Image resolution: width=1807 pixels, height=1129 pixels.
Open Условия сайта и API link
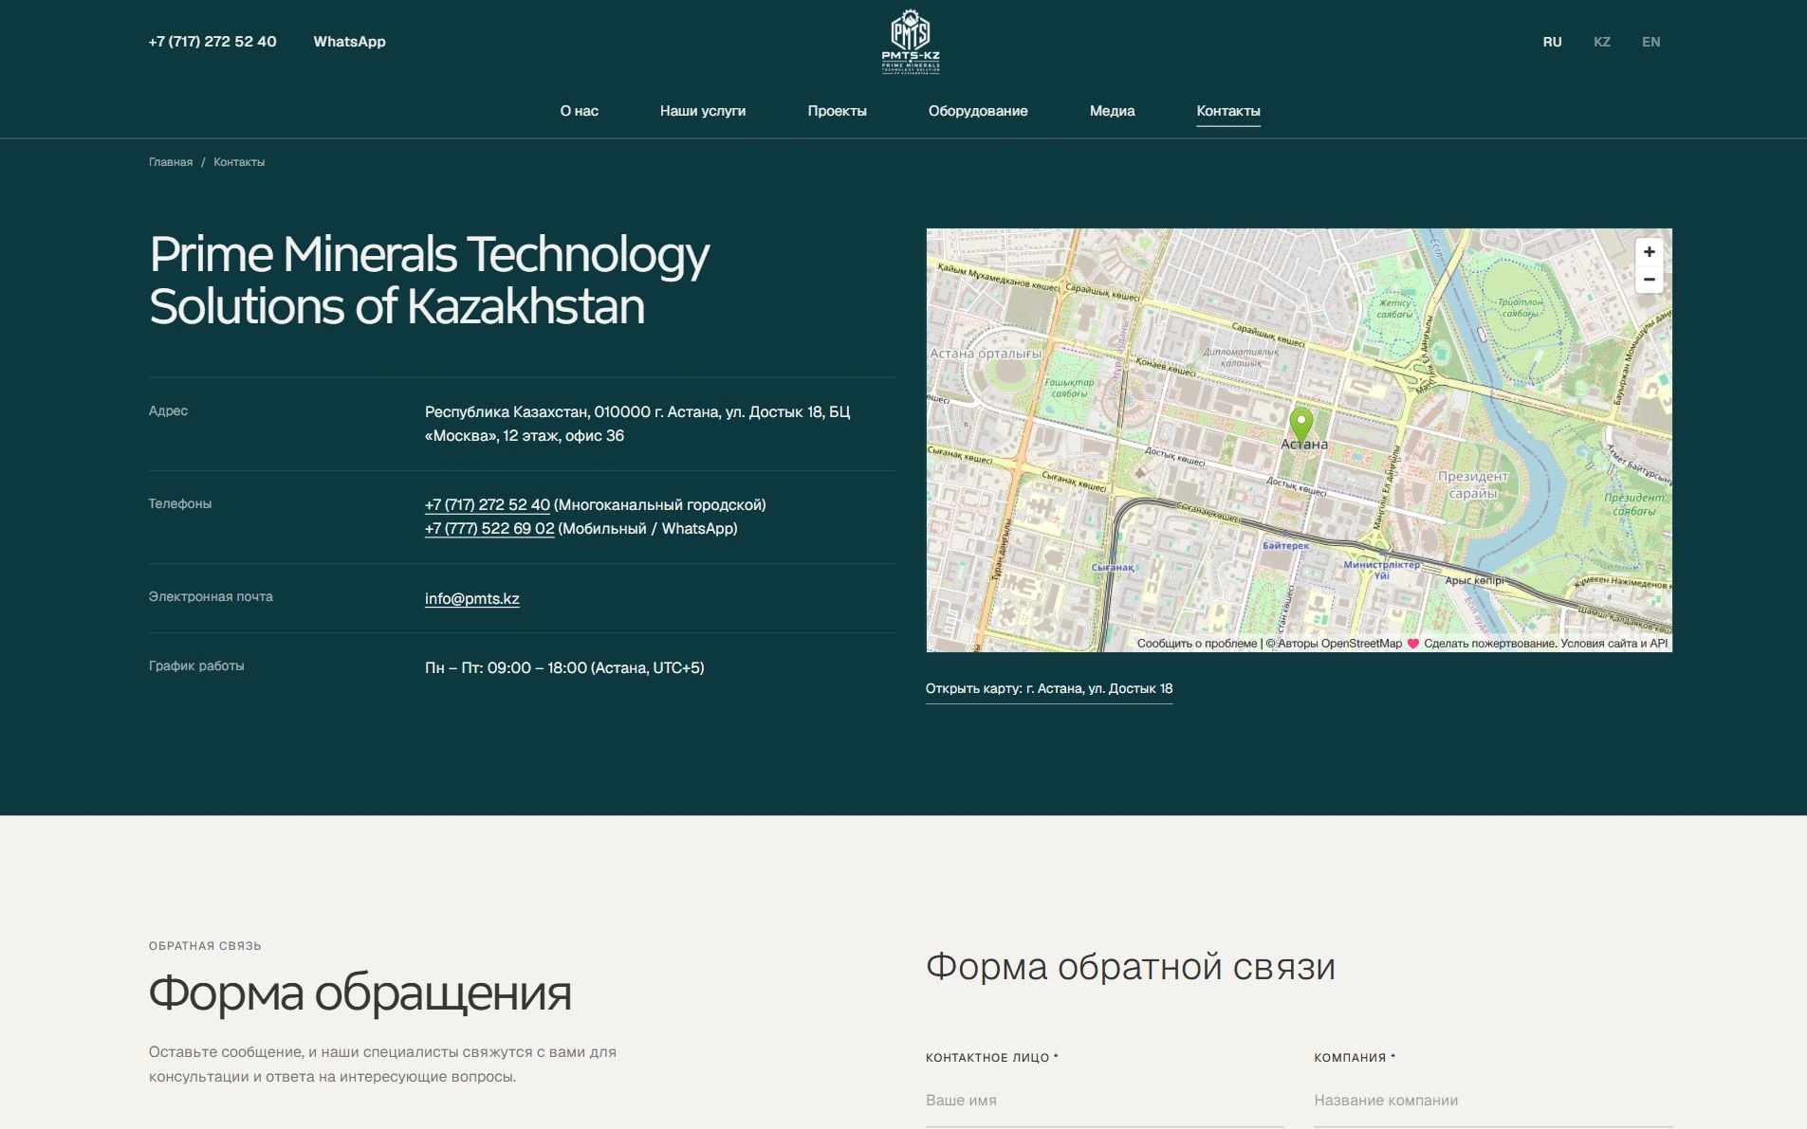[x=1614, y=644]
